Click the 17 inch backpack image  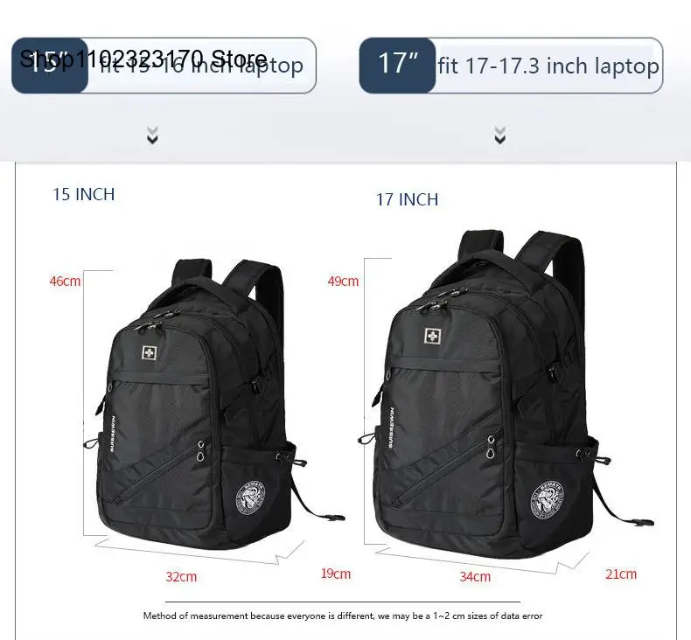(x=506, y=393)
